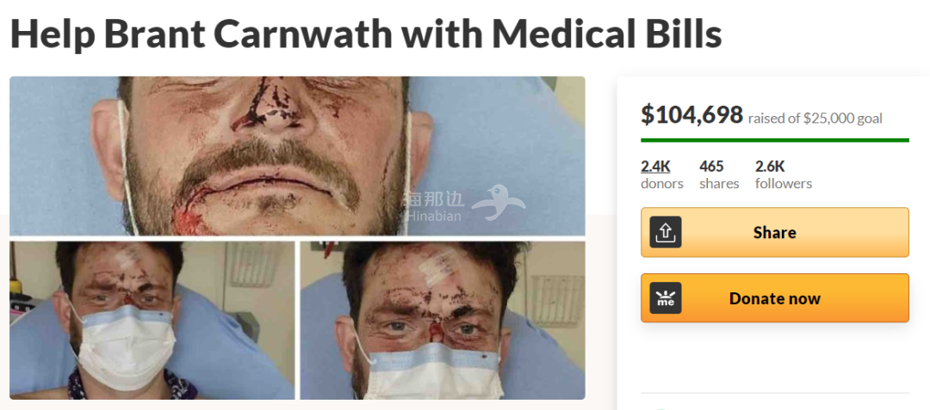Click the 'Hinabian' watermark text
930x410 pixels.
tap(434, 216)
